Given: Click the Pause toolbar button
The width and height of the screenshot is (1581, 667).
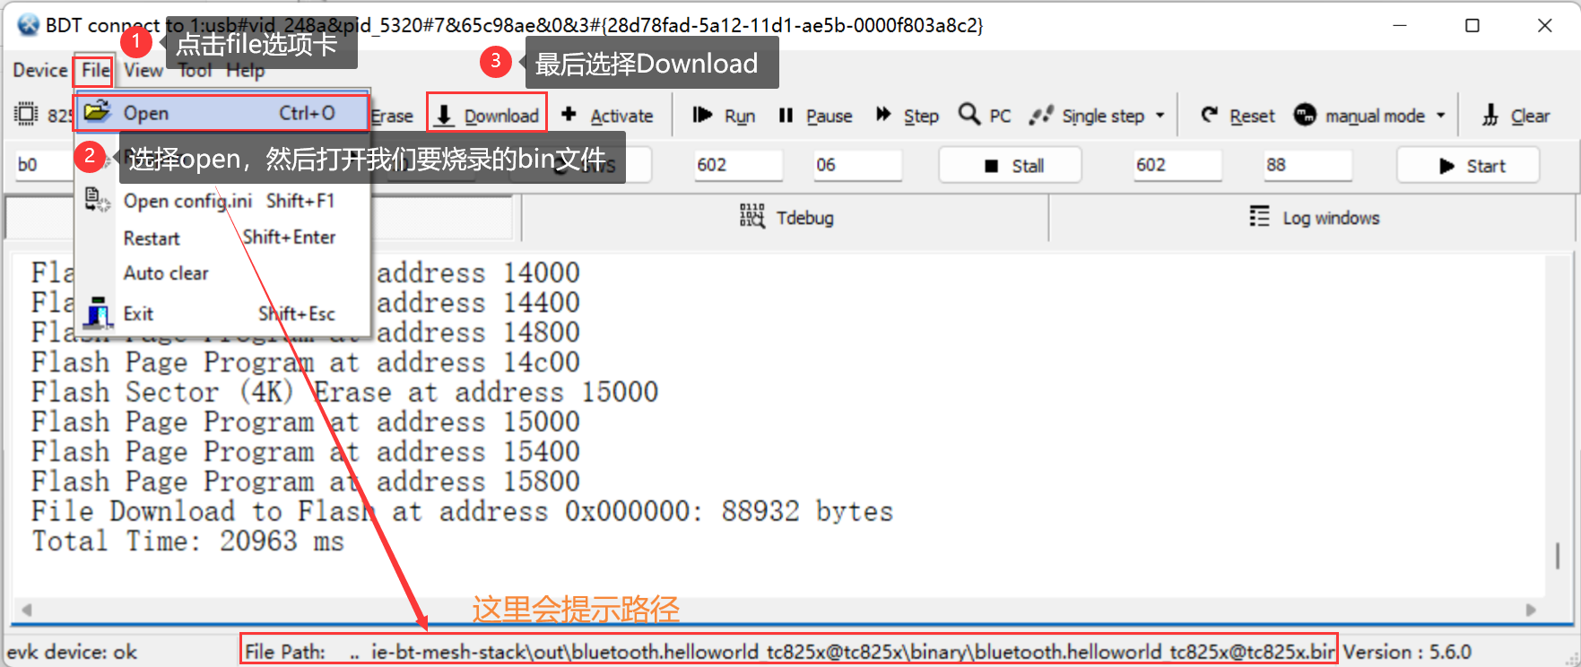Looking at the screenshot, I should [815, 116].
